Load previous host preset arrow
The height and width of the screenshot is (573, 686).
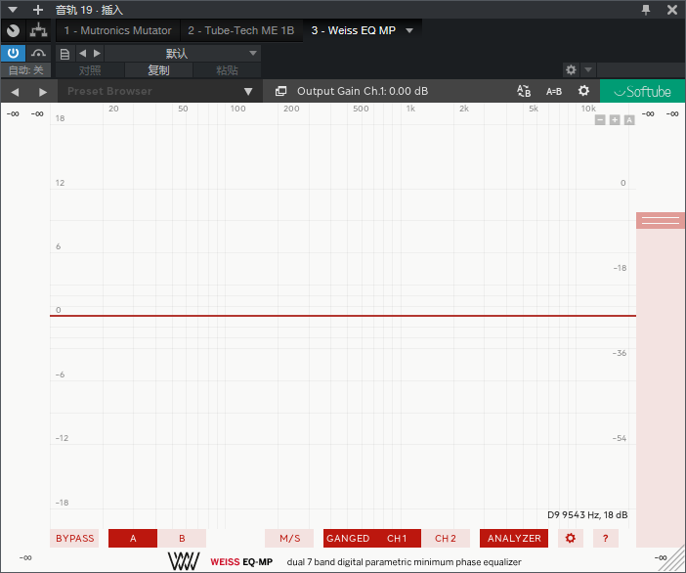point(83,54)
